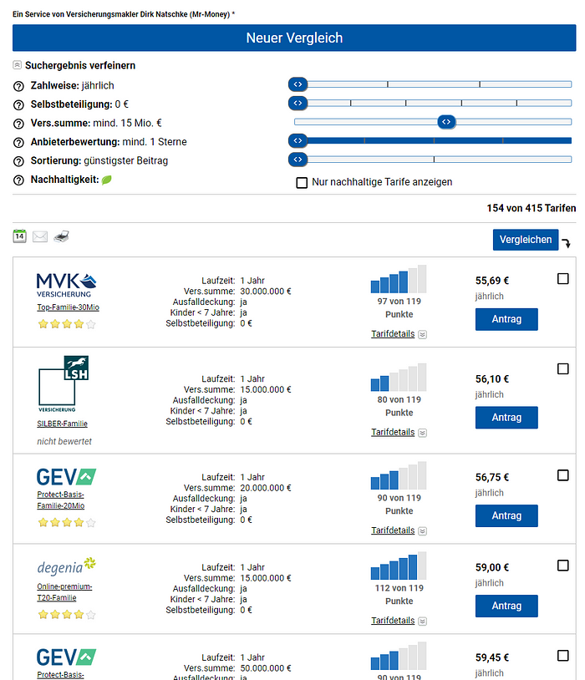The height and width of the screenshot is (680, 585).
Task: Click star rating of Top-Familie-30Mio
Action: (67, 324)
